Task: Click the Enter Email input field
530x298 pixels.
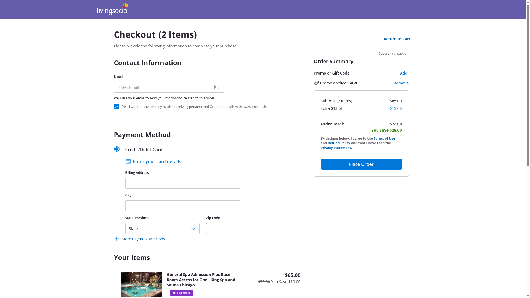Action: [163, 87]
